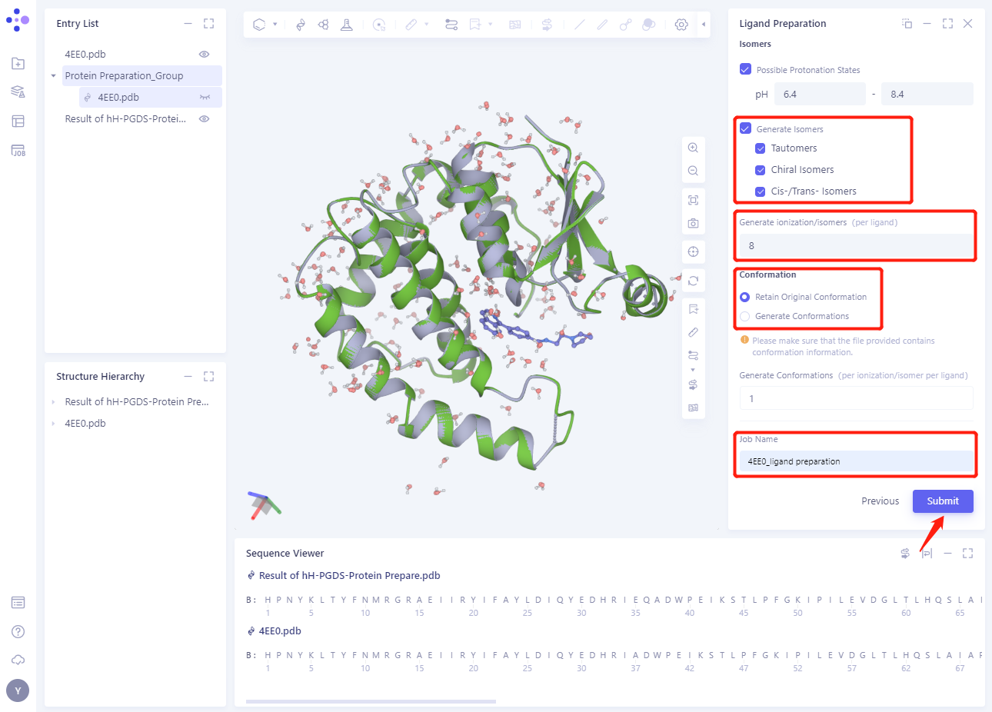Click the Previous button
The width and height of the screenshot is (992, 712).
point(880,501)
